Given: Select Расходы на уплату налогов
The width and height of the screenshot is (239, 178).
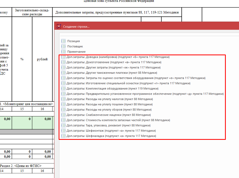Looking at the screenshot, I should coord(110,99).
